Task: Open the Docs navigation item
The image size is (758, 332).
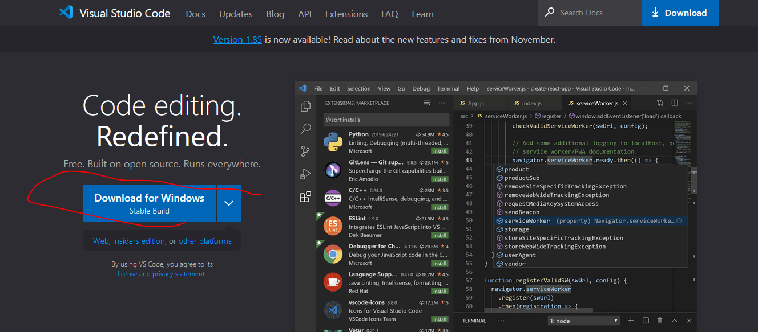Action: click(196, 14)
